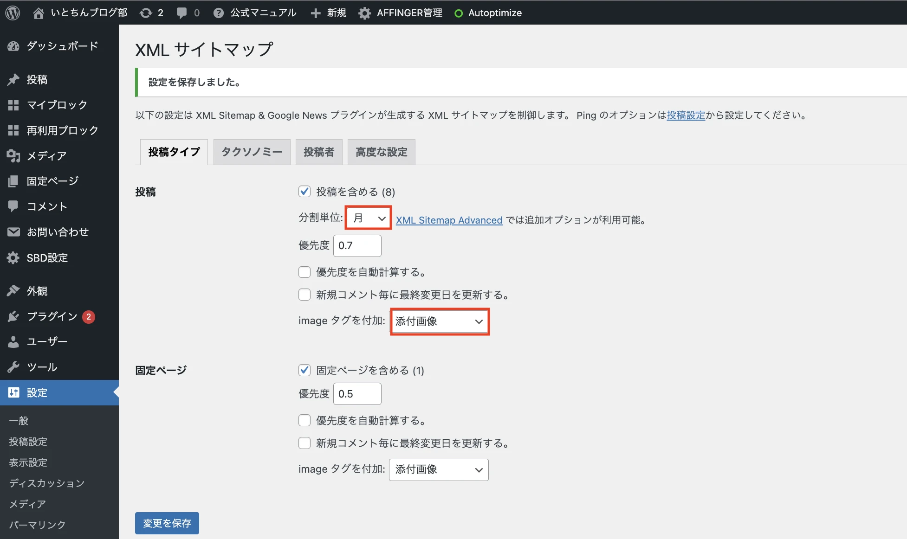Click the 設定を保存しました notice text

coord(194,82)
